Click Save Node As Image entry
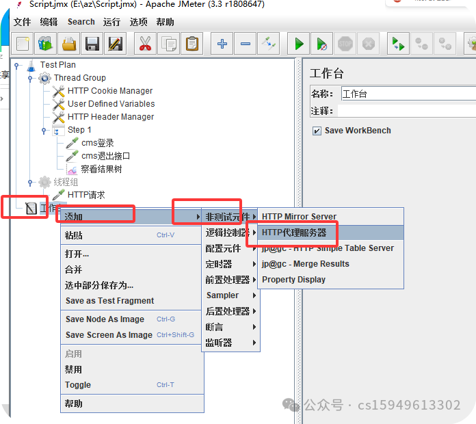 (x=132, y=319)
